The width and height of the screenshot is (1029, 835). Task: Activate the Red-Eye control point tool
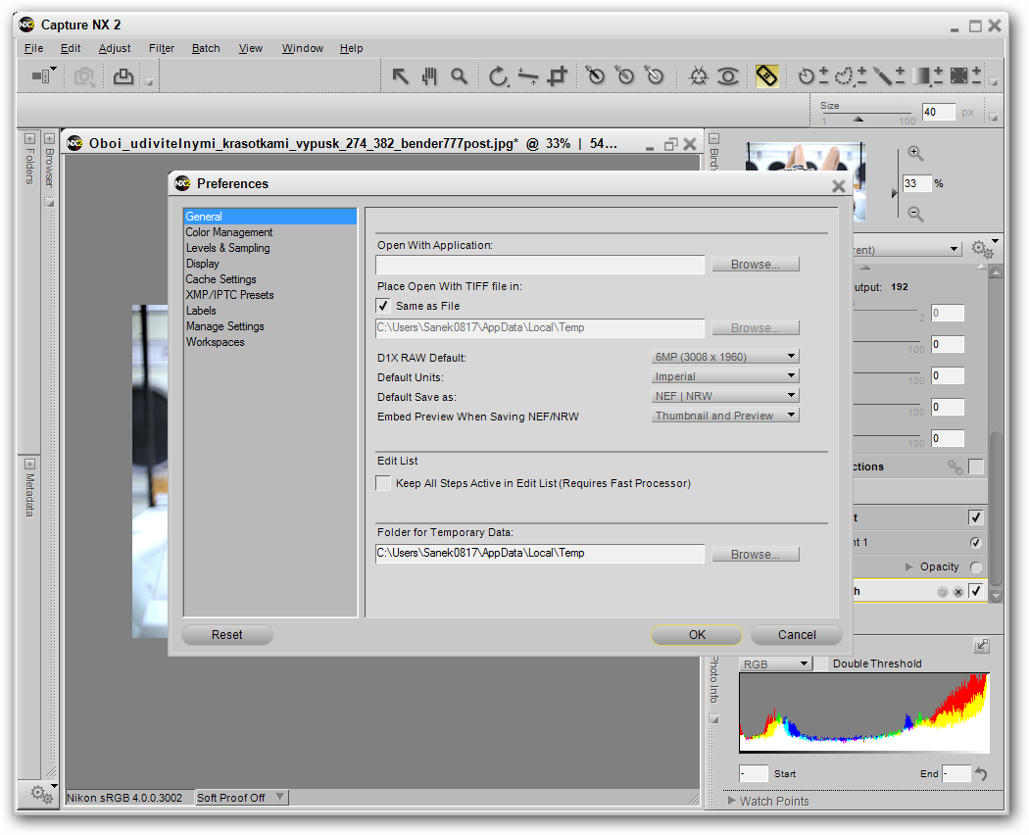(727, 76)
